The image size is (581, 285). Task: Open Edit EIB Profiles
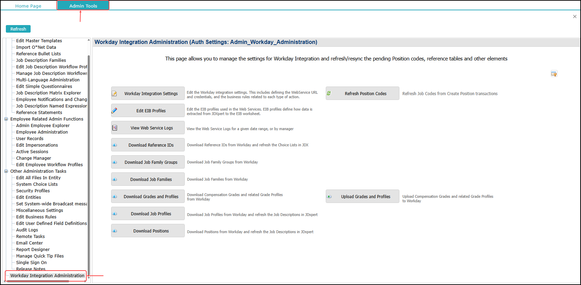coord(148,111)
